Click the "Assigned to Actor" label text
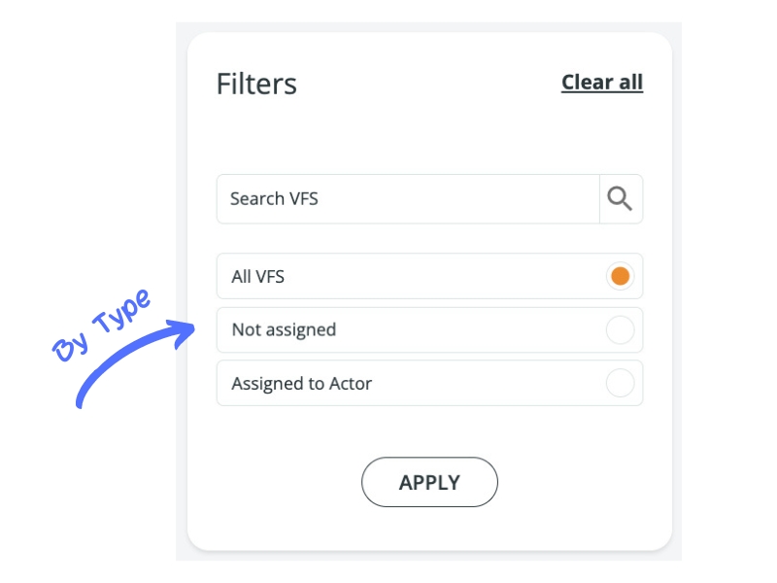Image resolution: width=777 pixels, height=583 pixels. point(301,384)
